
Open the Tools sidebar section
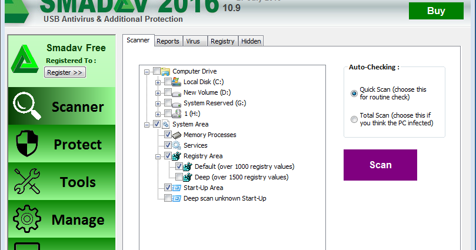tap(62, 181)
